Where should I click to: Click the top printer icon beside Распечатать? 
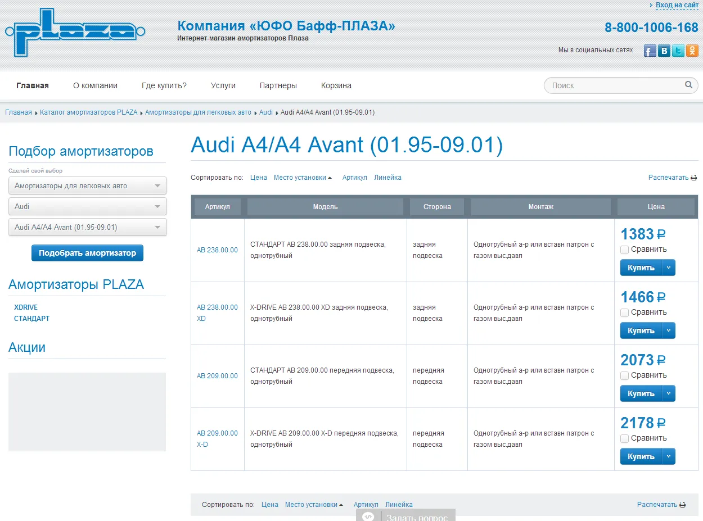(x=694, y=178)
